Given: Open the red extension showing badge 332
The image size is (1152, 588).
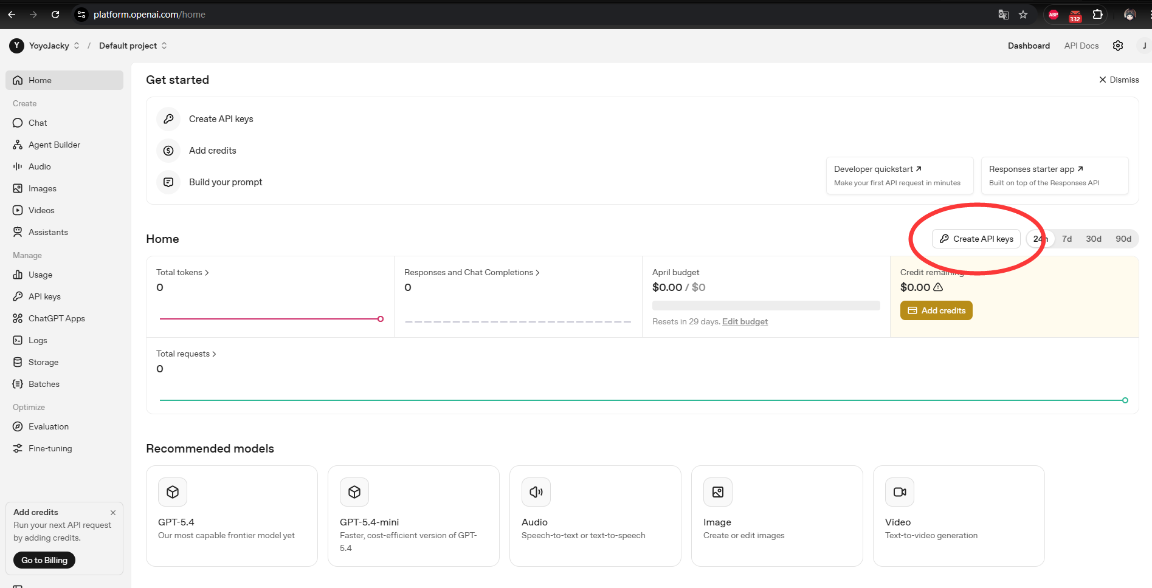Looking at the screenshot, I should (1075, 15).
